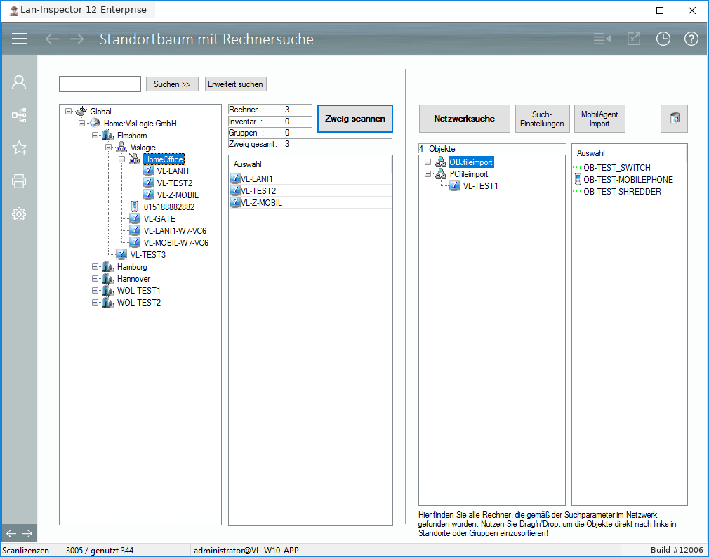Click Build #12006 in status bar
This screenshot has width=709, height=557.
point(677,550)
